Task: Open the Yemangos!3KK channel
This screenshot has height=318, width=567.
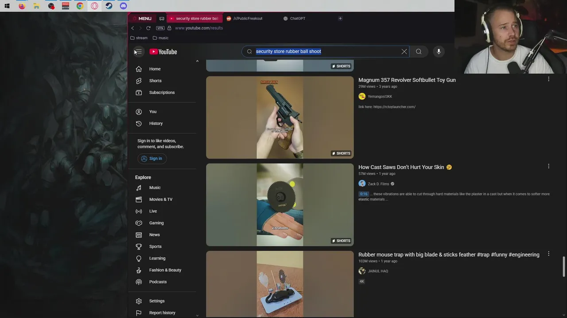Action: (x=380, y=96)
